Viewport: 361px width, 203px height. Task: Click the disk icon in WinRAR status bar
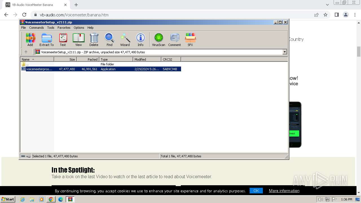(x=23, y=156)
